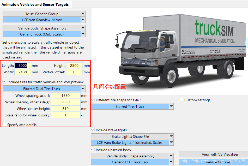
Task: Toggle Different tire shape for axle 1
Action: (x=93, y=100)
